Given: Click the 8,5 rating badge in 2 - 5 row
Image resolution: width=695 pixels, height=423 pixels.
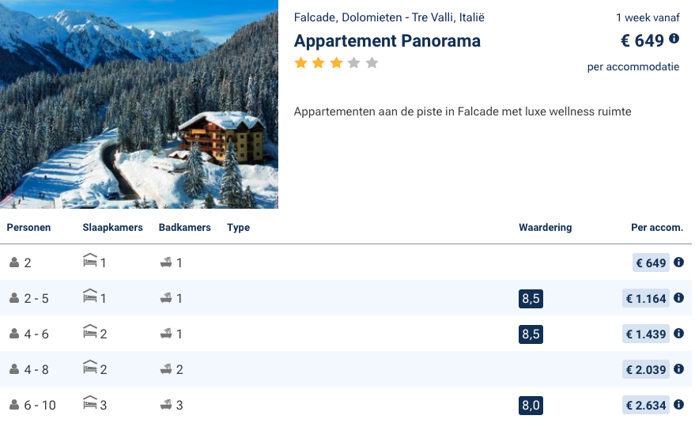Looking at the screenshot, I should (x=531, y=299).
